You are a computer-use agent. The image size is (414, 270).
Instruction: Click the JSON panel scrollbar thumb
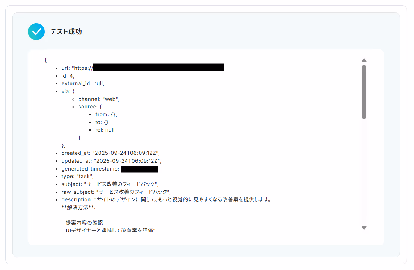pos(364,92)
